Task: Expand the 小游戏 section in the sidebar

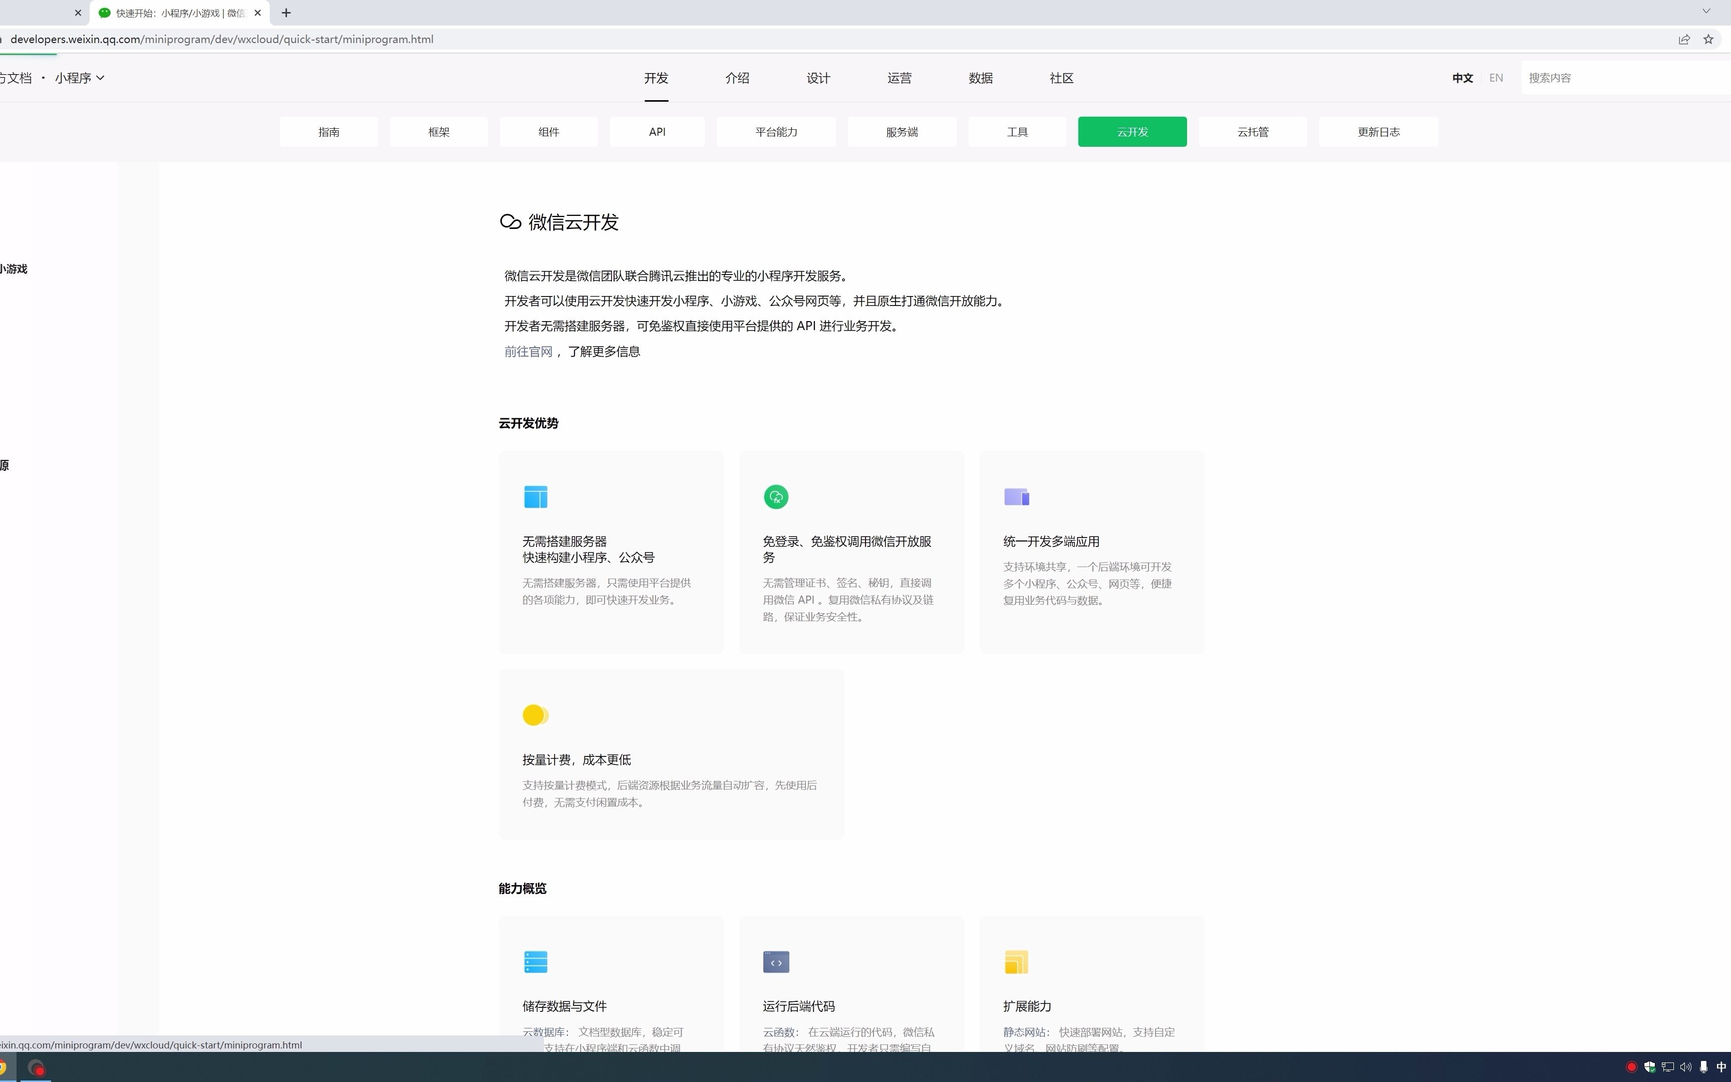Action: point(15,269)
